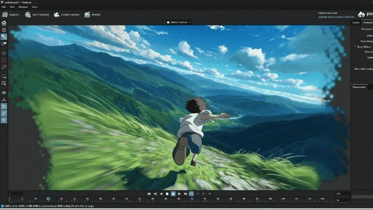Click the Render clapperboard icon
Image resolution: width=373 pixels, height=210 pixels.
click(x=87, y=15)
